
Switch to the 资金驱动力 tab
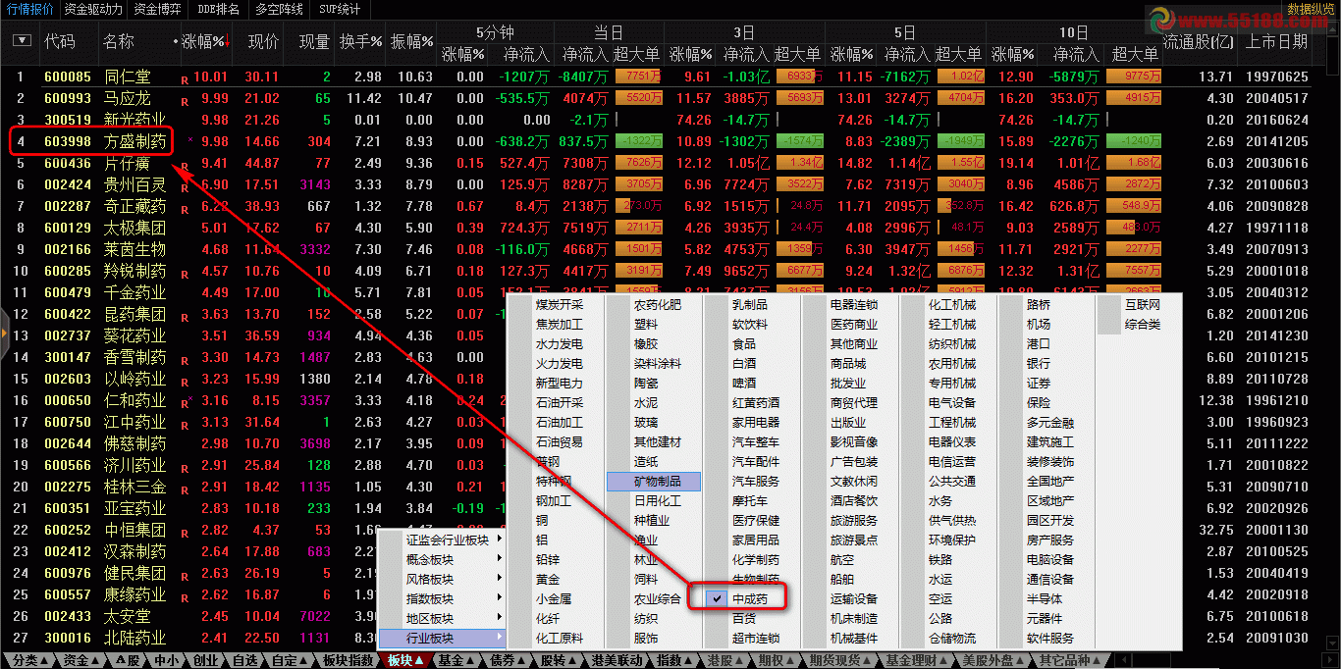point(94,9)
